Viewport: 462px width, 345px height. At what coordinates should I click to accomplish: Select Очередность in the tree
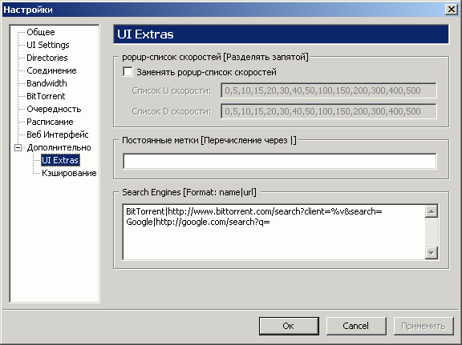pyautogui.click(x=54, y=109)
